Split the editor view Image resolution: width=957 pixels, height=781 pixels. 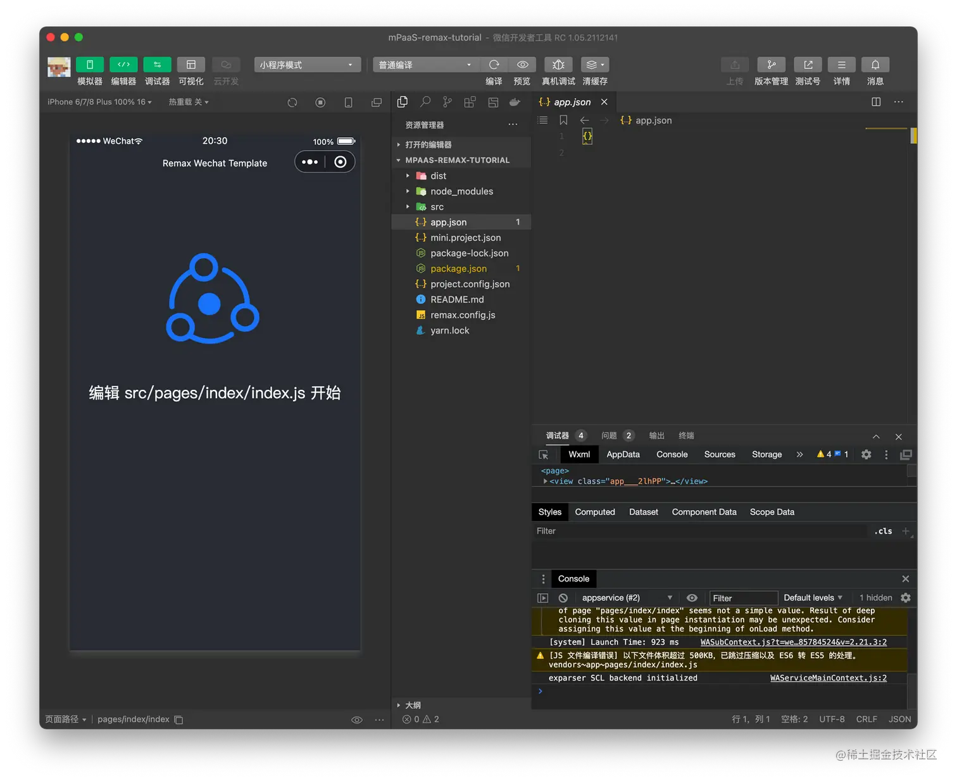click(x=876, y=102)
